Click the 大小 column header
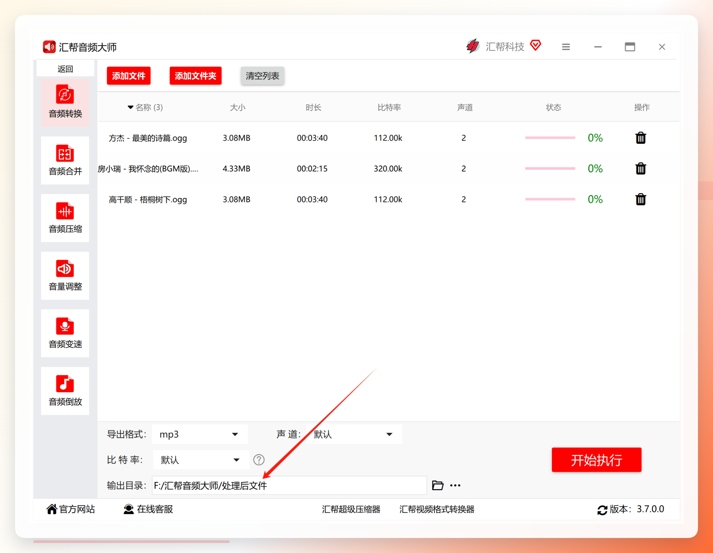The height and width of the screenshot is (553, 713). [238, 107]
